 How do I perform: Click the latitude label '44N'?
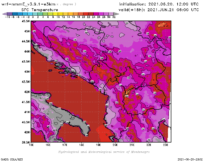[x=27, y=51]
